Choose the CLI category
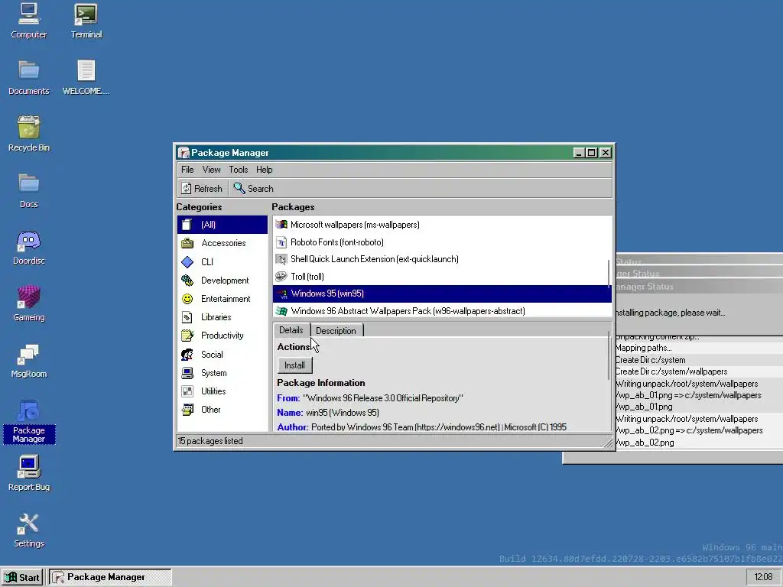The width and height of the screenshot is (783, 587). pyautogui.click(x=223, y=261)
